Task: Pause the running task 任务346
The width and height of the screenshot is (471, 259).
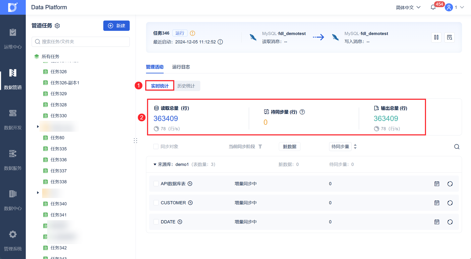Action: coord(436,37)
